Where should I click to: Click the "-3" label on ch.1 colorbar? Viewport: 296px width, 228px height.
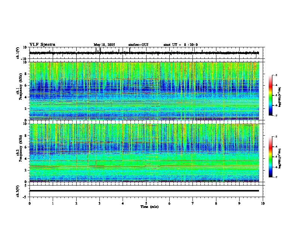pos(275,75)
